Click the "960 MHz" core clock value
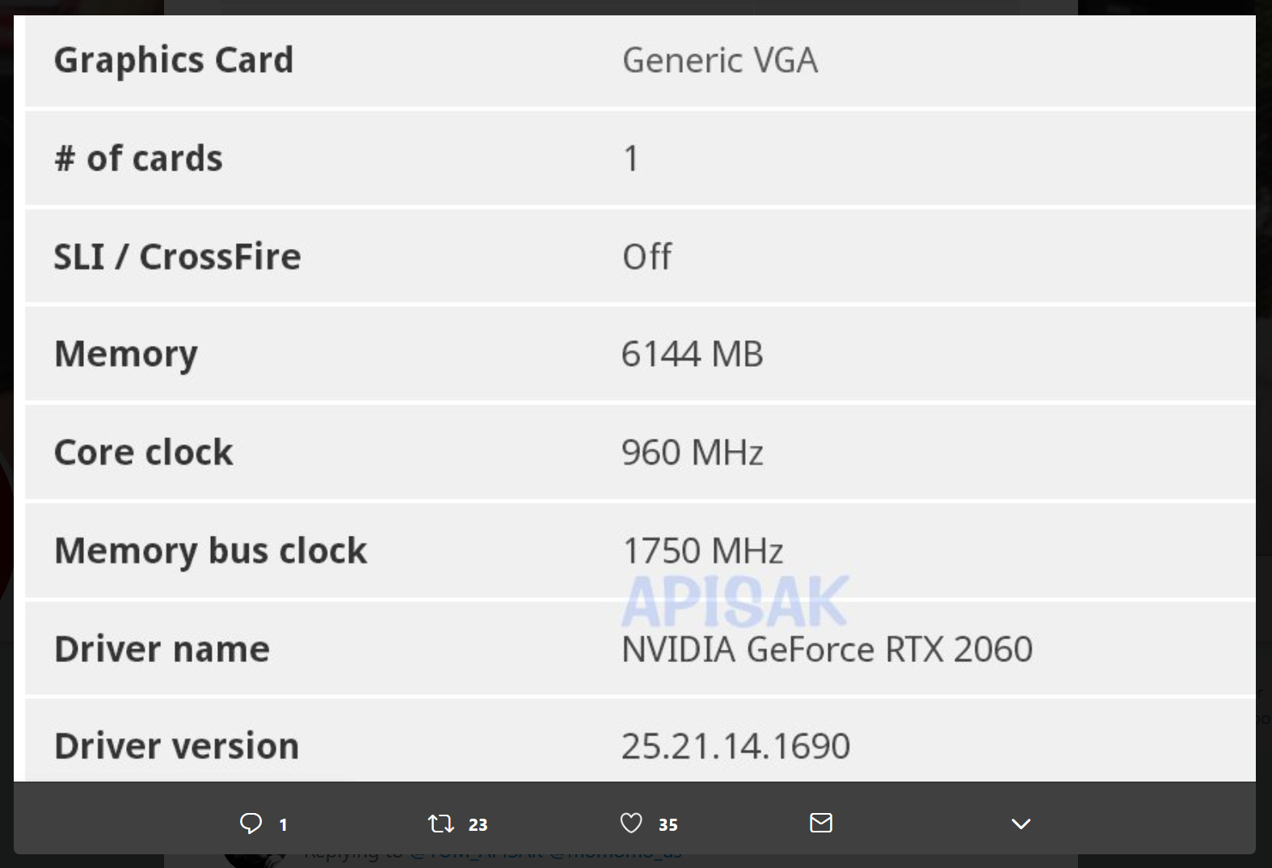This screenshot has height=868, width=1272. 692,453
